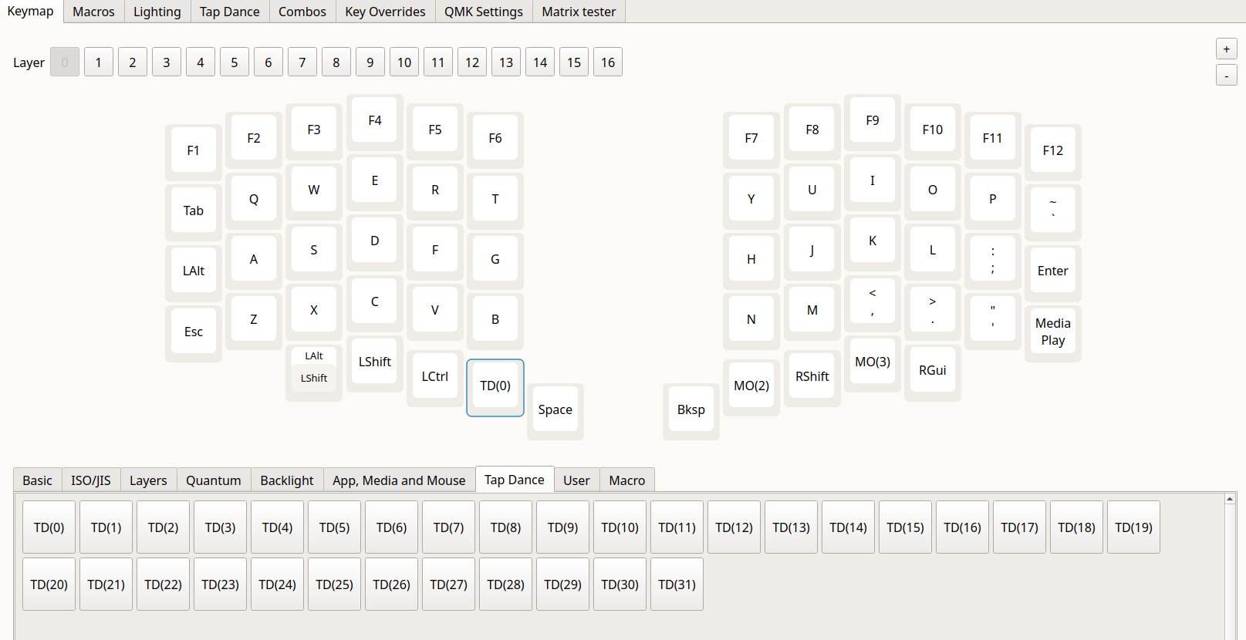Select the Space key on the keyboard layout
1246x640 pixels.
555,410
